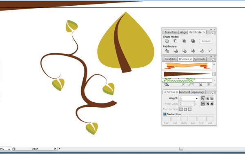The width and height of the screenshot is (245, 154).
Task: Click the Merge pathfinder icon
Action: click(x=184, y=51)
